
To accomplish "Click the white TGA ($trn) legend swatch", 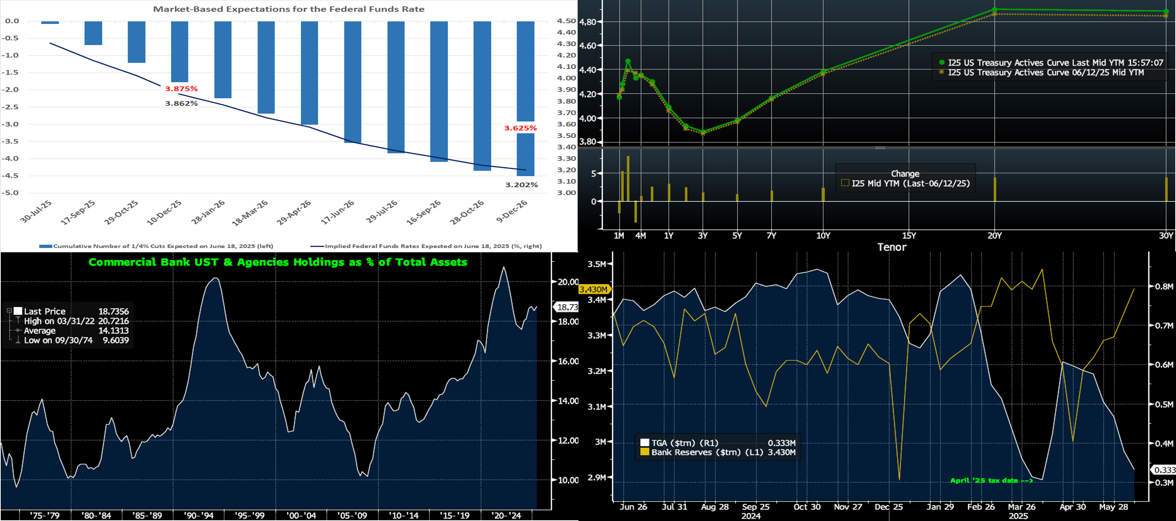I will point(645,443).
